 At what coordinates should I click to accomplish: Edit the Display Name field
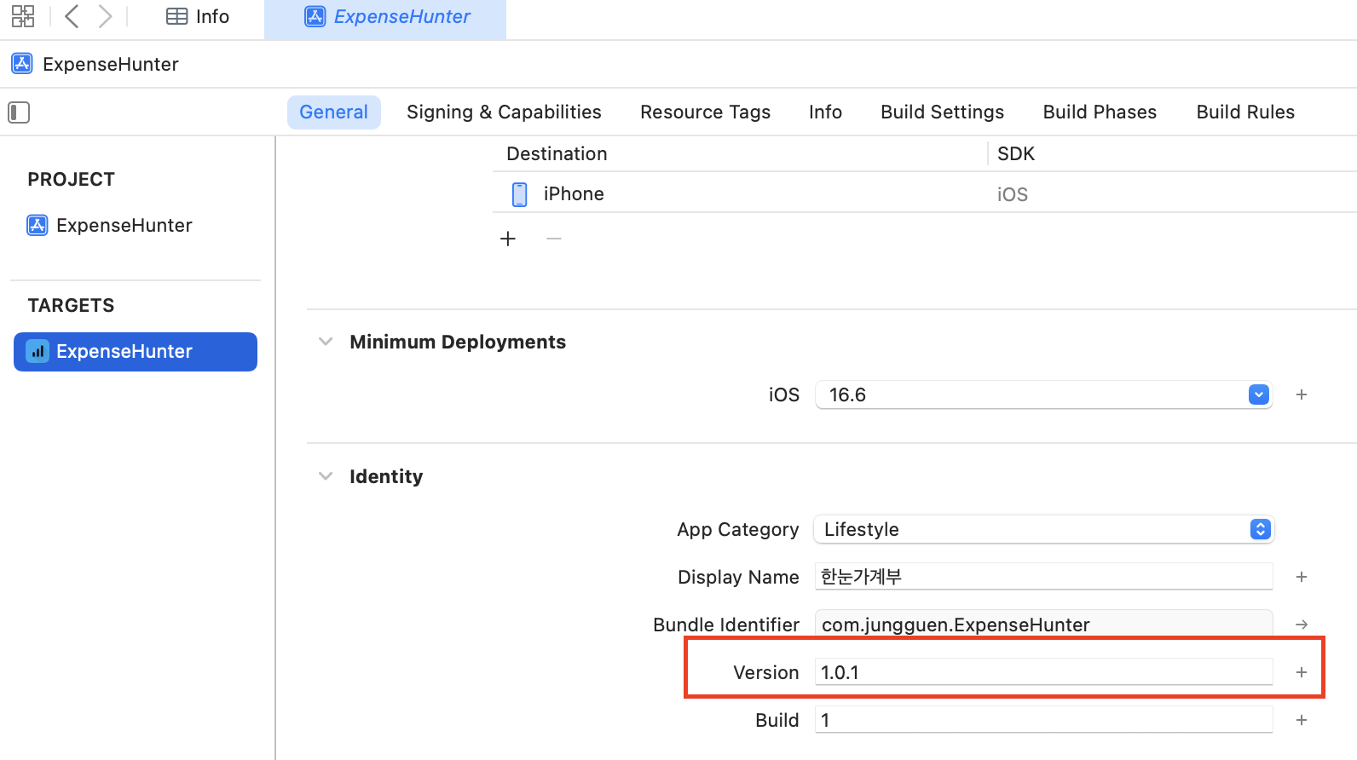coord(1044,577)
